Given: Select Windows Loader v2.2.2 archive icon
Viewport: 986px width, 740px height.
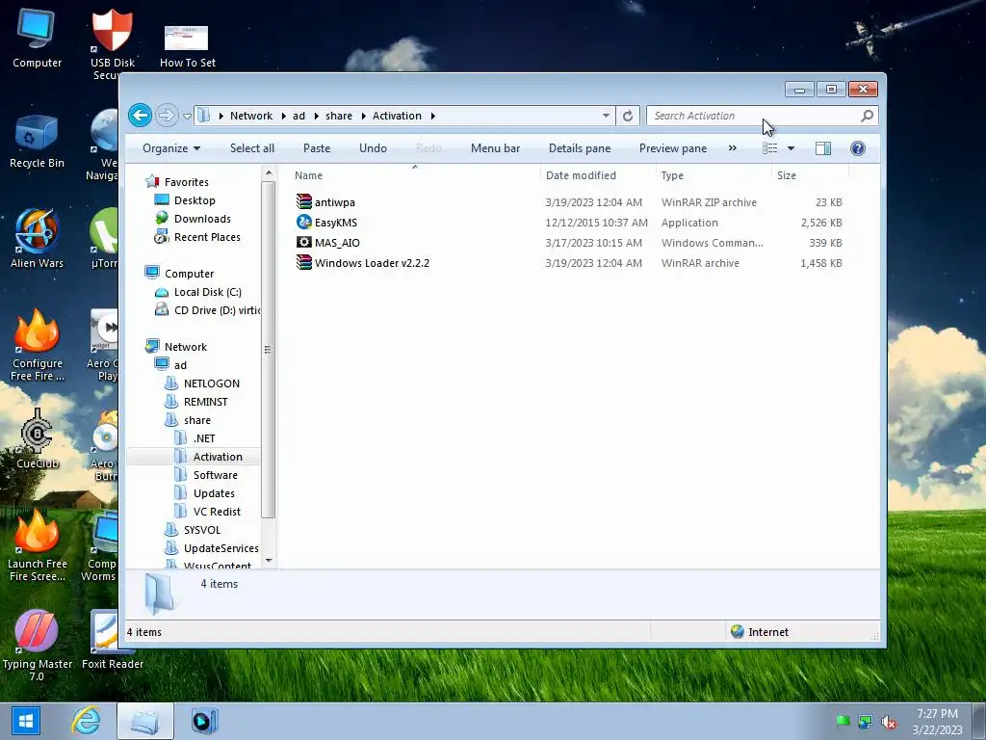Looking at the screenshot, I should click(303, 262).
